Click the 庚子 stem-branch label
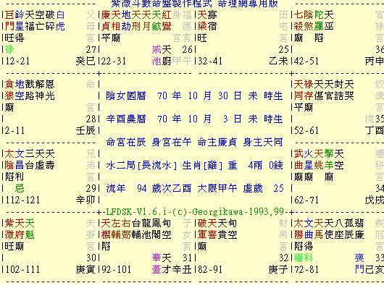384x288 pixels. tap(278, 270)
